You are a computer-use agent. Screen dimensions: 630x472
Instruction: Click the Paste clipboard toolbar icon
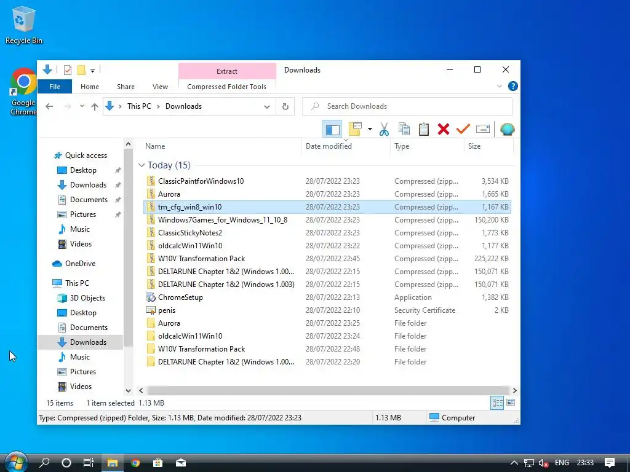pyautogui.click(x=424, y=129)
